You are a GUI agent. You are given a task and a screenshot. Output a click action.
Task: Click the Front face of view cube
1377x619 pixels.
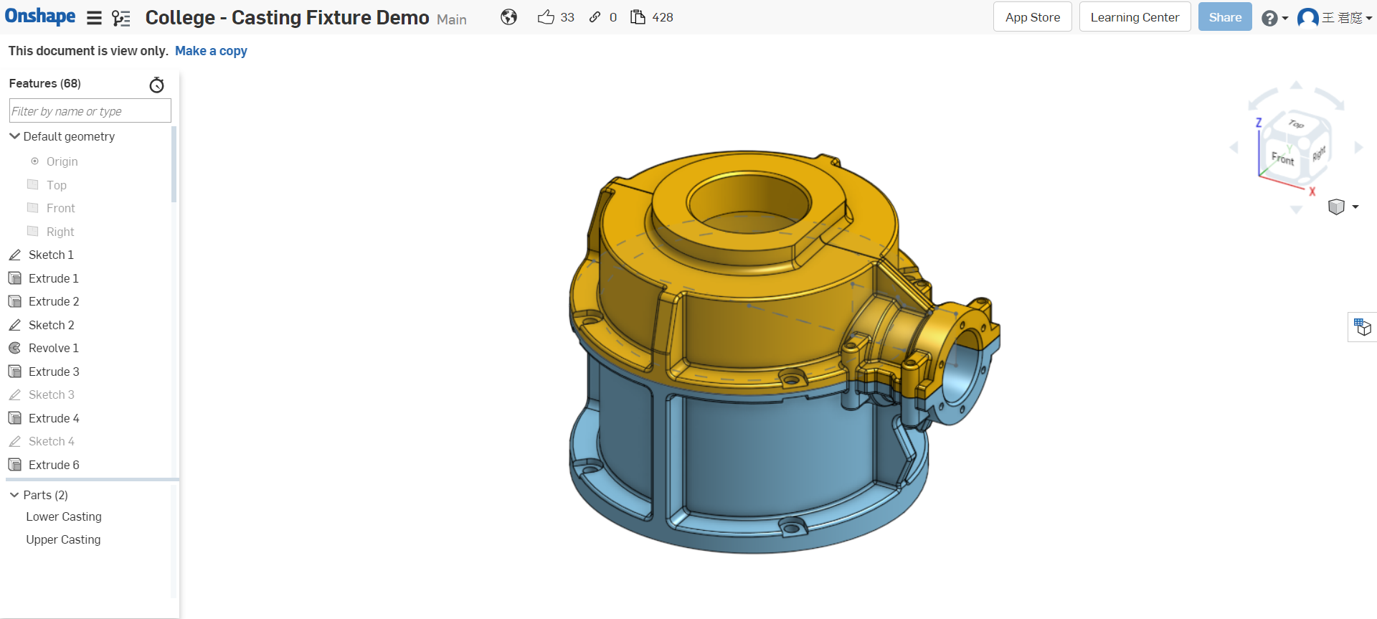pos(1282,158)
